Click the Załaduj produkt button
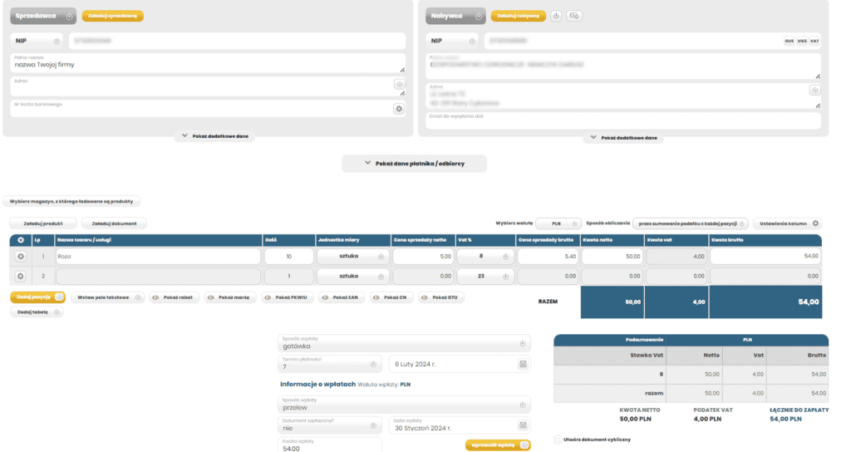This screenshot has height=452, width=851. [x=43, y=224]
